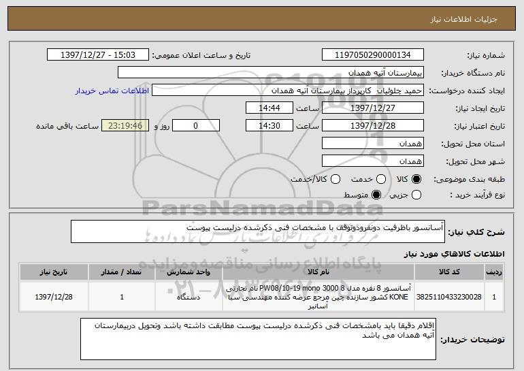
Task: Click the general need description text box
Action: point(258,231)
